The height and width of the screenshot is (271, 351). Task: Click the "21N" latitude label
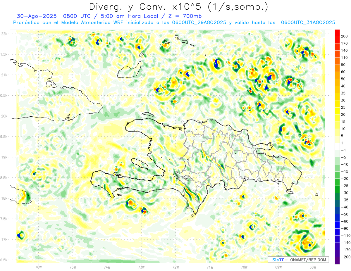4,75
